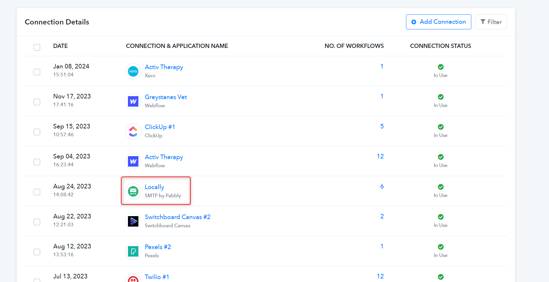Open the Locally connection link
The image size is (549, 282).
(x=154, y=187)
